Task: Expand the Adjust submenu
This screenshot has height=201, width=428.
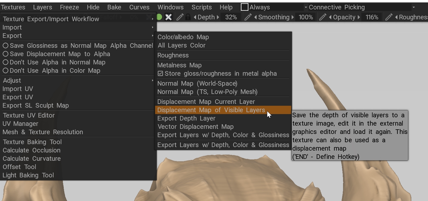Action: 78,81
